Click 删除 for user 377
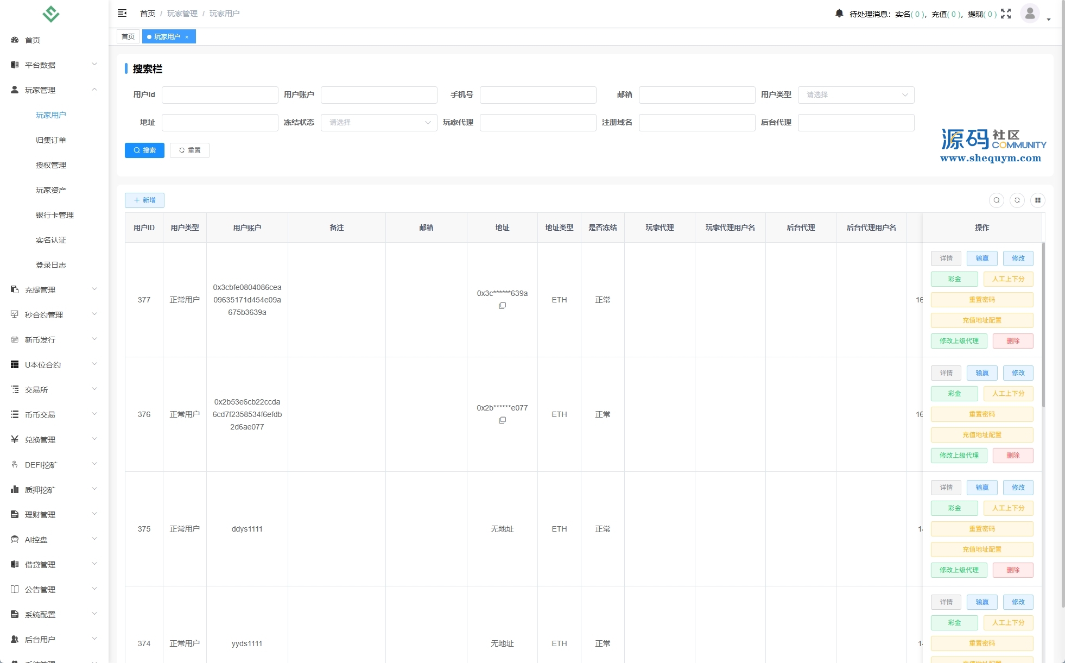This screenshot has height=663, width=1065. click(x=1012, y=341)
